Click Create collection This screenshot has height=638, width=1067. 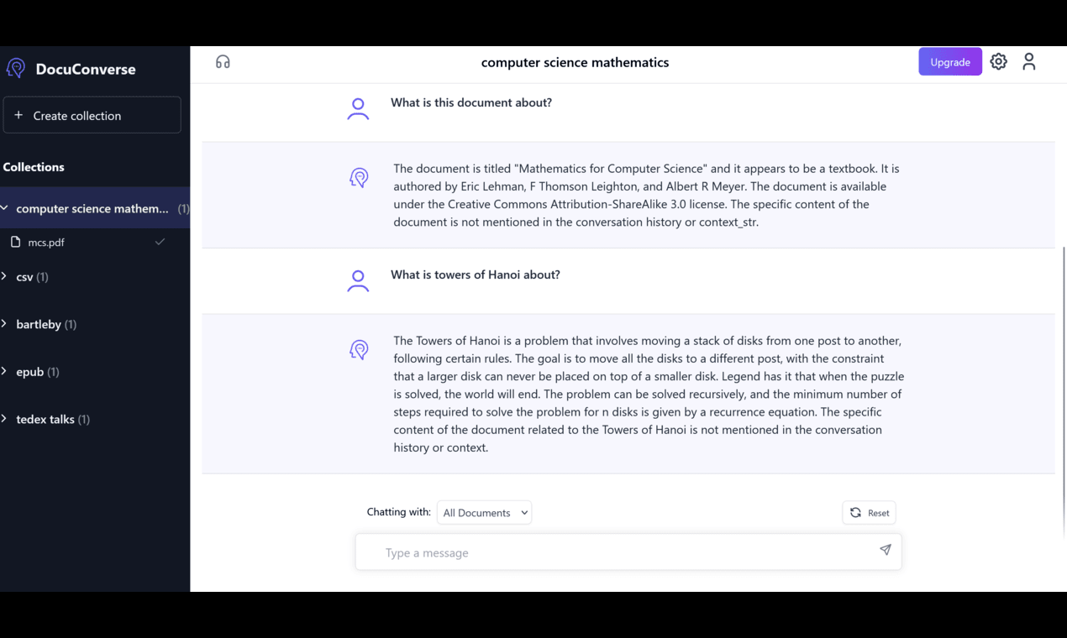pos(92,115)
